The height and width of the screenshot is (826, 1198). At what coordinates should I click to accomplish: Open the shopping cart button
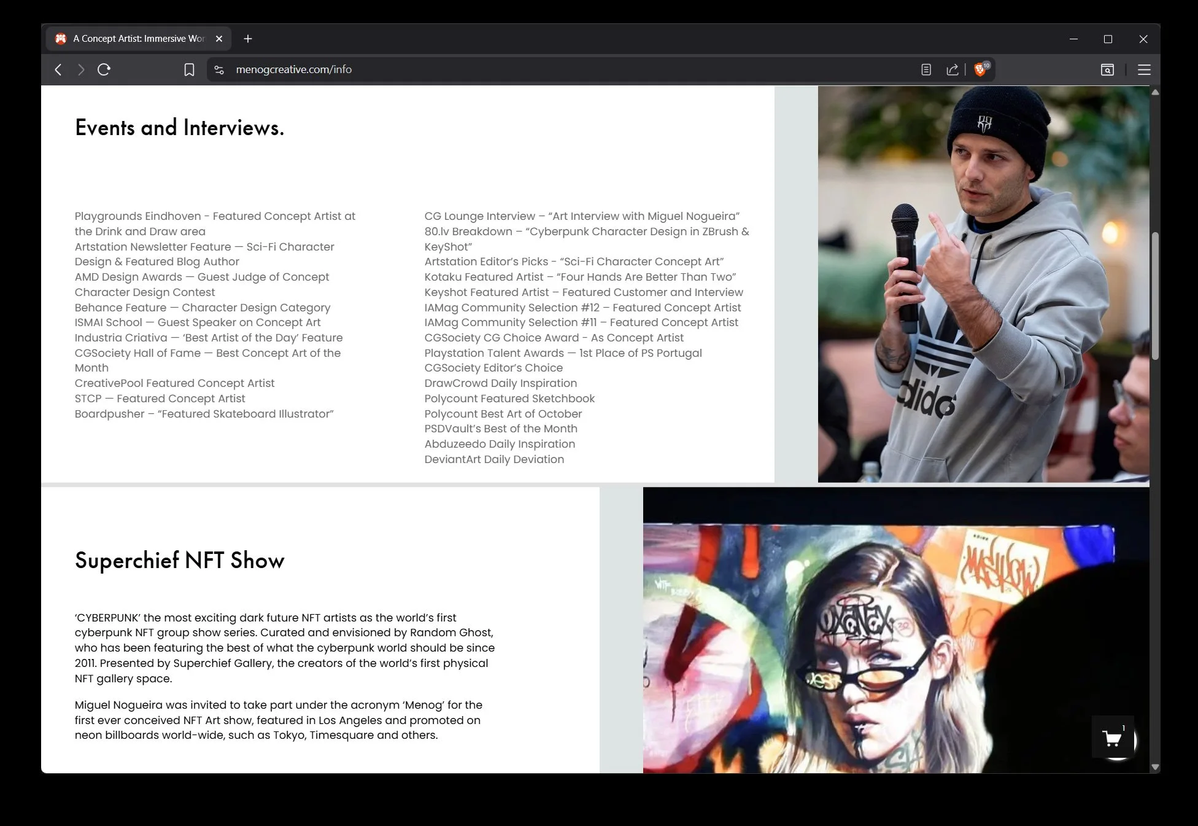click(1112, 738)
